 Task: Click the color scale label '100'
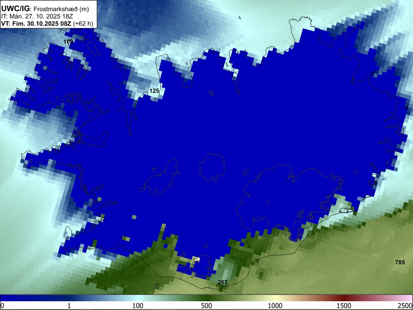coord(138,306)
